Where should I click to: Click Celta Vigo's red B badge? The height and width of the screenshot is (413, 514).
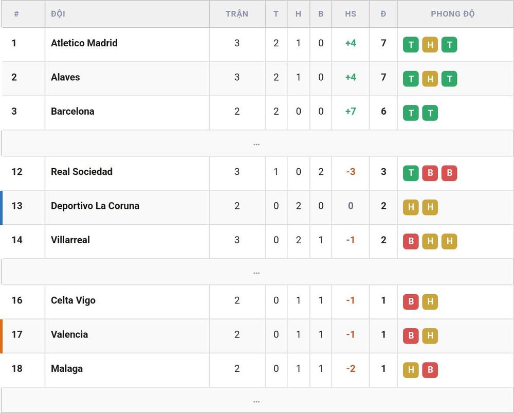tap(411, 302)
